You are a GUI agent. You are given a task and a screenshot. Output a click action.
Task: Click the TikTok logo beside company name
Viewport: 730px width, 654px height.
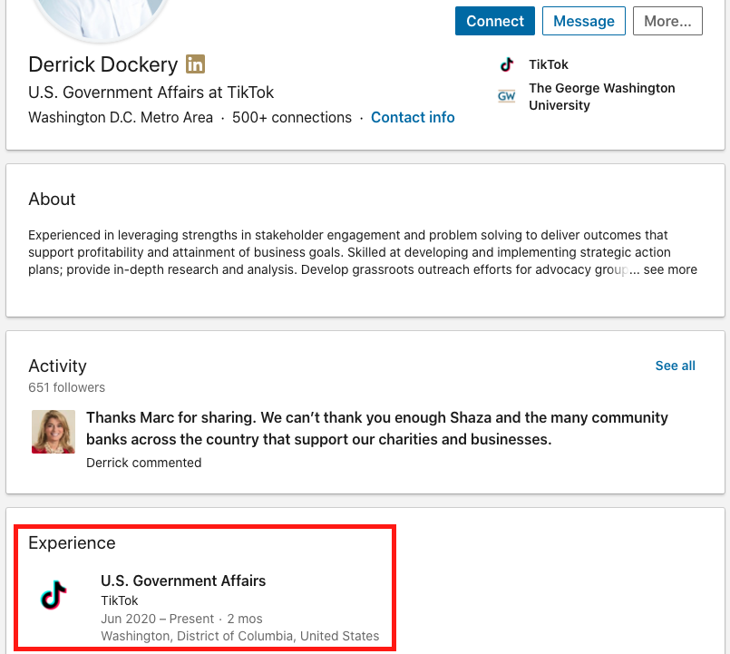[507, 64]
